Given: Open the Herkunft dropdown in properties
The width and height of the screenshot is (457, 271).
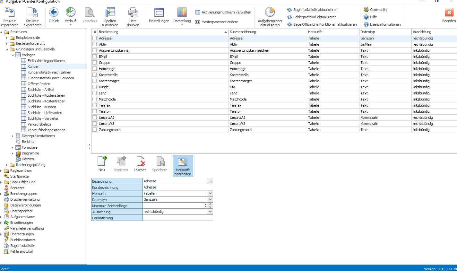Looking at the screenshot, I should pos(210,193).
